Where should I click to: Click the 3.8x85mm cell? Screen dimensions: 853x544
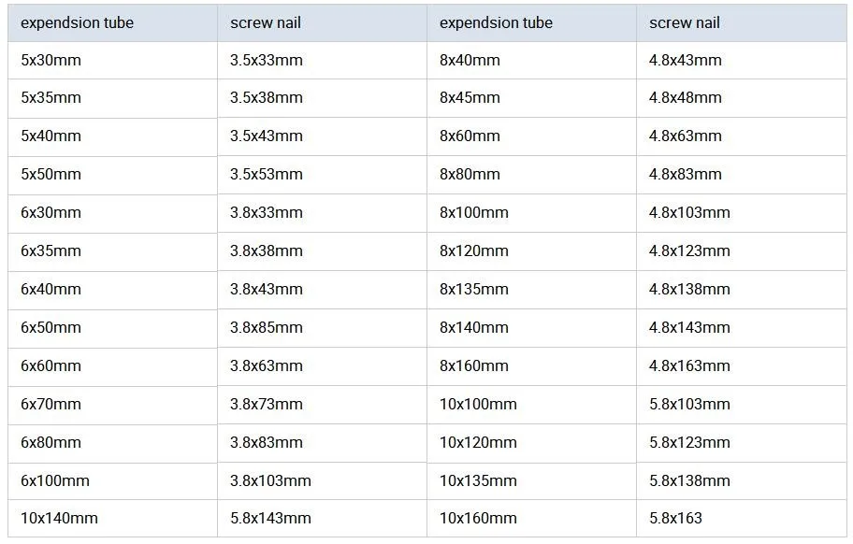[x=267, y=327]
